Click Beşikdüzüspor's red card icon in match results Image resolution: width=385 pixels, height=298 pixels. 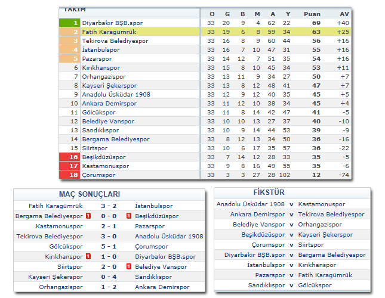tap(129, 216)
